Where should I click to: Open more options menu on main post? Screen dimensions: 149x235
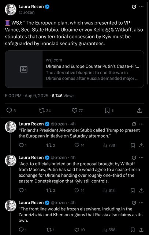[x=141, y=7]
